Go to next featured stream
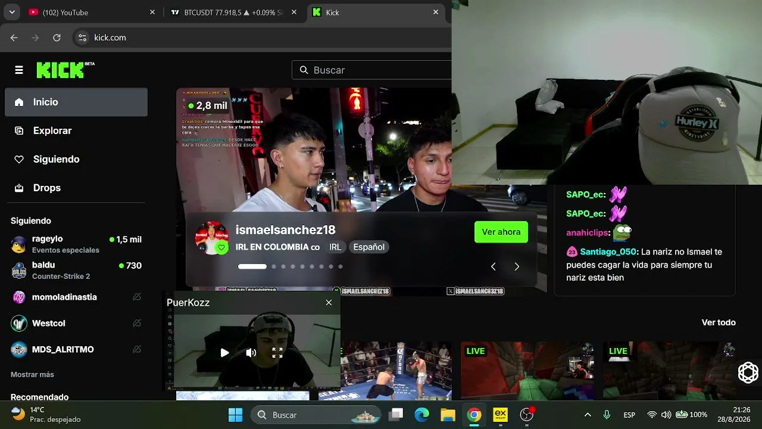This screenshot has width=762, height=429. tap(517, 266)
